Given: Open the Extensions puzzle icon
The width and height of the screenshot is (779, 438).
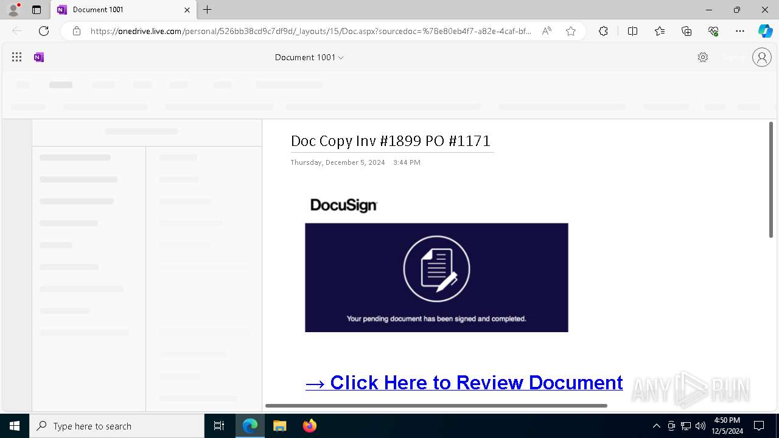Looking at the screenshot, I should (x=603, y=31).
